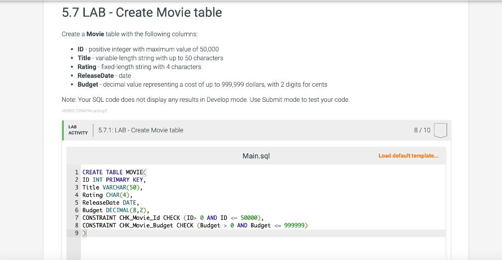The image size is (502, 260).
Task: Click the Title VARCHAR(50) code line
Action: 112,188
